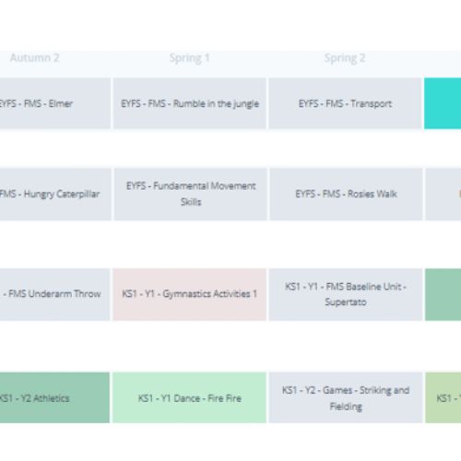Open EYFS - FMS - Rosies Walk
The width and height of the screenshot is (461, 461).
coord(346,195)
